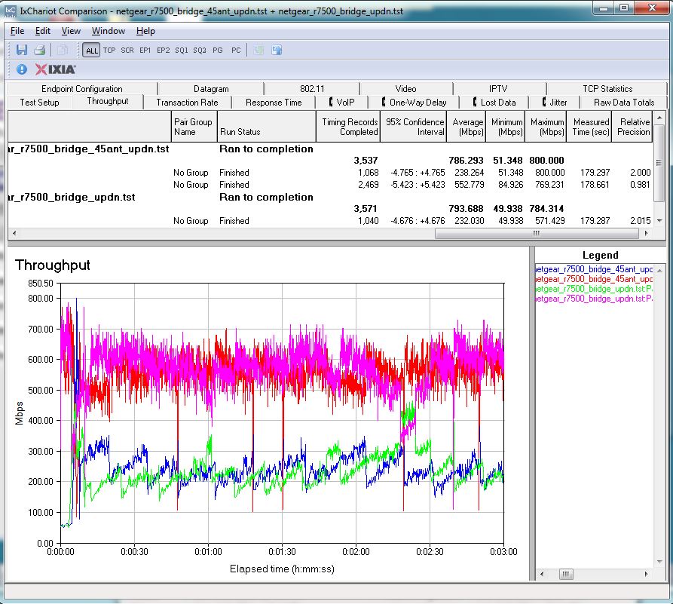673x604 pixels.
Task: Select the magenta bridge_updn legend entry
Action: point(594,299)
